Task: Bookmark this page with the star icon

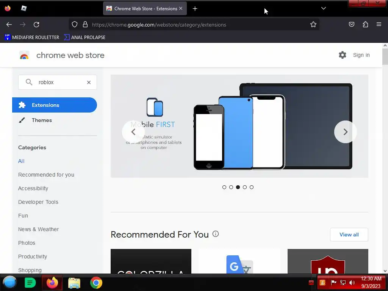Action: coord(313,24)
